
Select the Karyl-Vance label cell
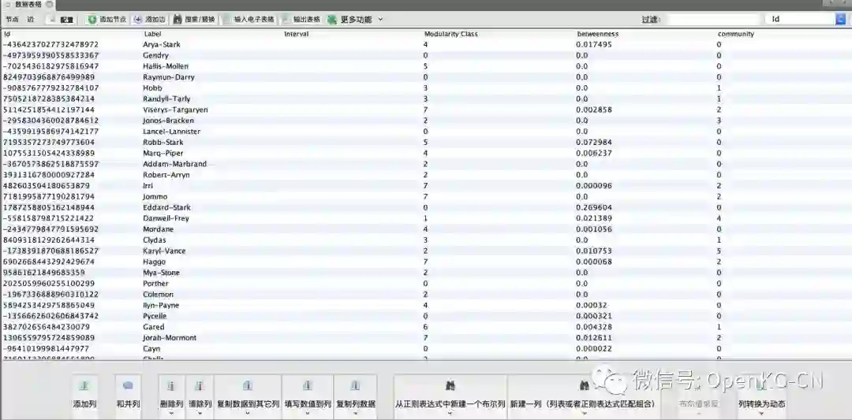click(164, 251)
